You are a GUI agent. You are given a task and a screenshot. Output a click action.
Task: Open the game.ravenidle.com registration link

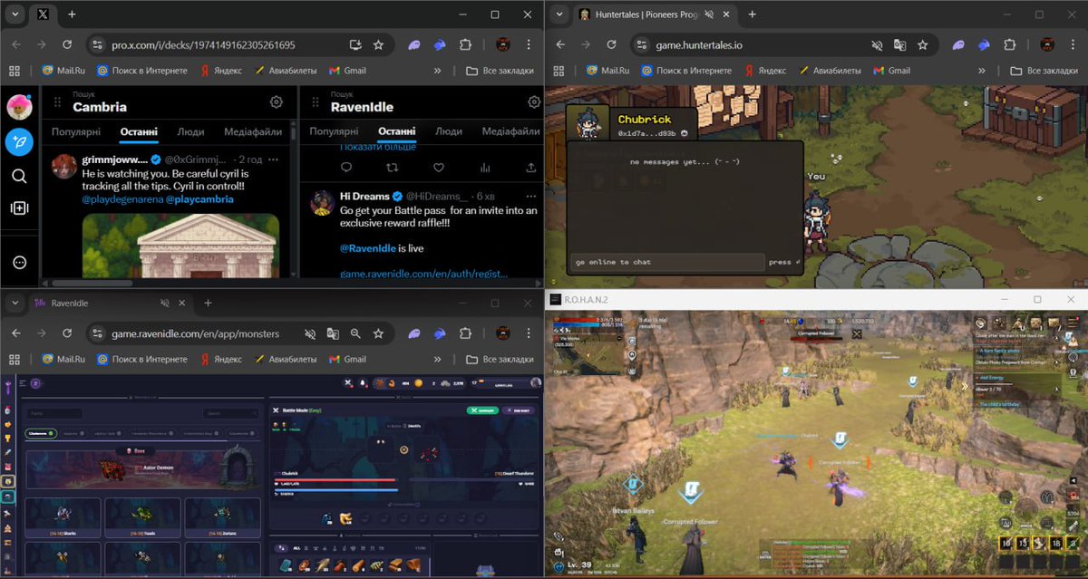pyautogui.click(x=424, y=273)
